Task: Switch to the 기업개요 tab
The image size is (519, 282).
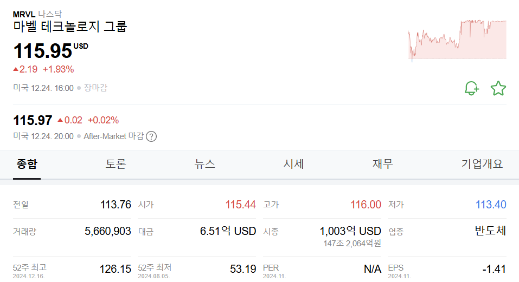Action: tap(482, 164)
